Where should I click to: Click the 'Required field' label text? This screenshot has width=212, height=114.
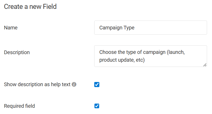click(19, 106)
